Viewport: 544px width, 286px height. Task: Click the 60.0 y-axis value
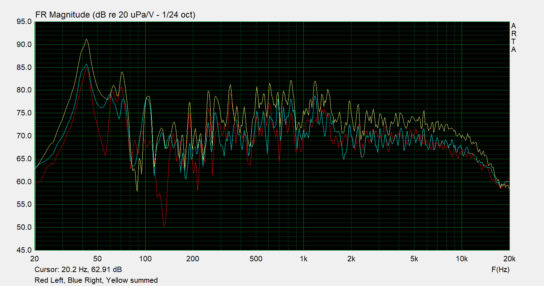24,182
